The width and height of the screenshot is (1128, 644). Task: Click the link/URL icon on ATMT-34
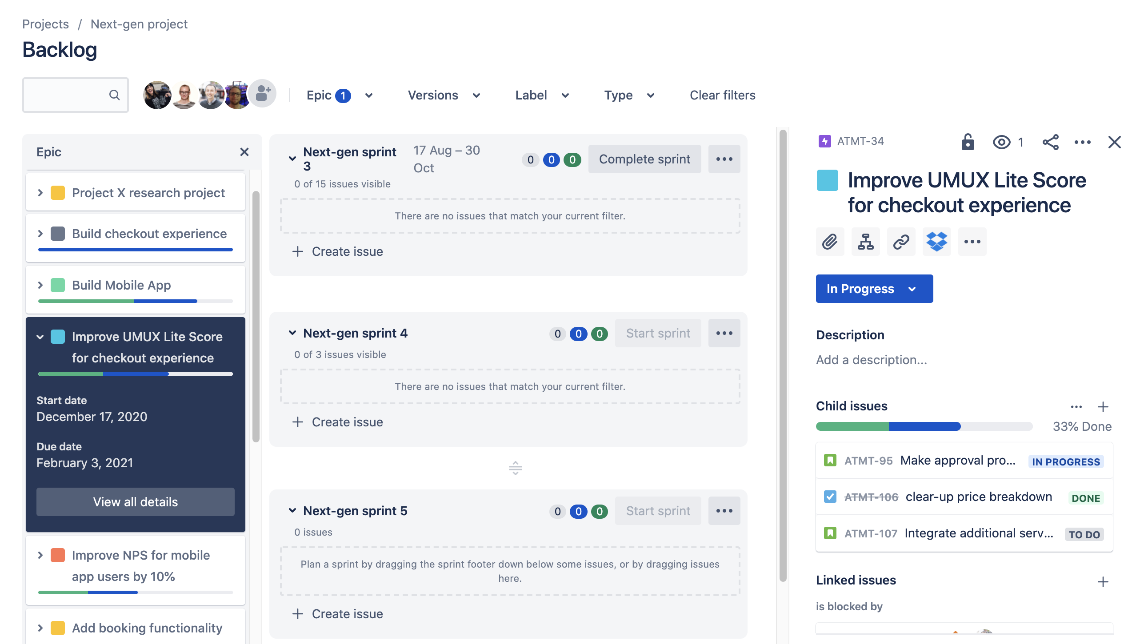pos(901,241)
